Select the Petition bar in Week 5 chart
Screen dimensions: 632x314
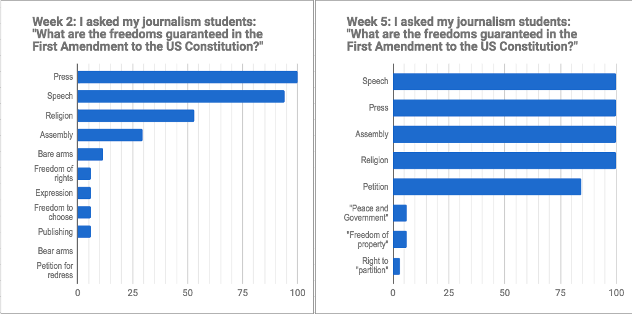[487, 187]
